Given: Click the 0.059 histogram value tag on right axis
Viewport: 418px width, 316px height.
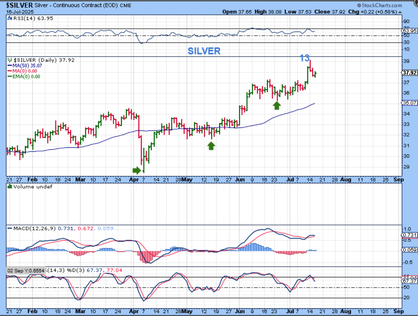Looking at the screenshot, I should [409, 250].
